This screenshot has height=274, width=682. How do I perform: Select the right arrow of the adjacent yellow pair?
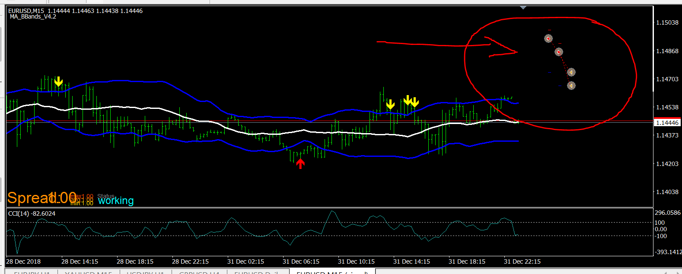[415, 102]
